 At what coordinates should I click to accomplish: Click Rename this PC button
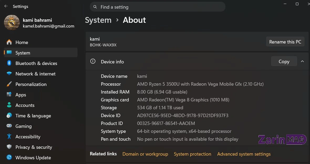tap(285, 42)
